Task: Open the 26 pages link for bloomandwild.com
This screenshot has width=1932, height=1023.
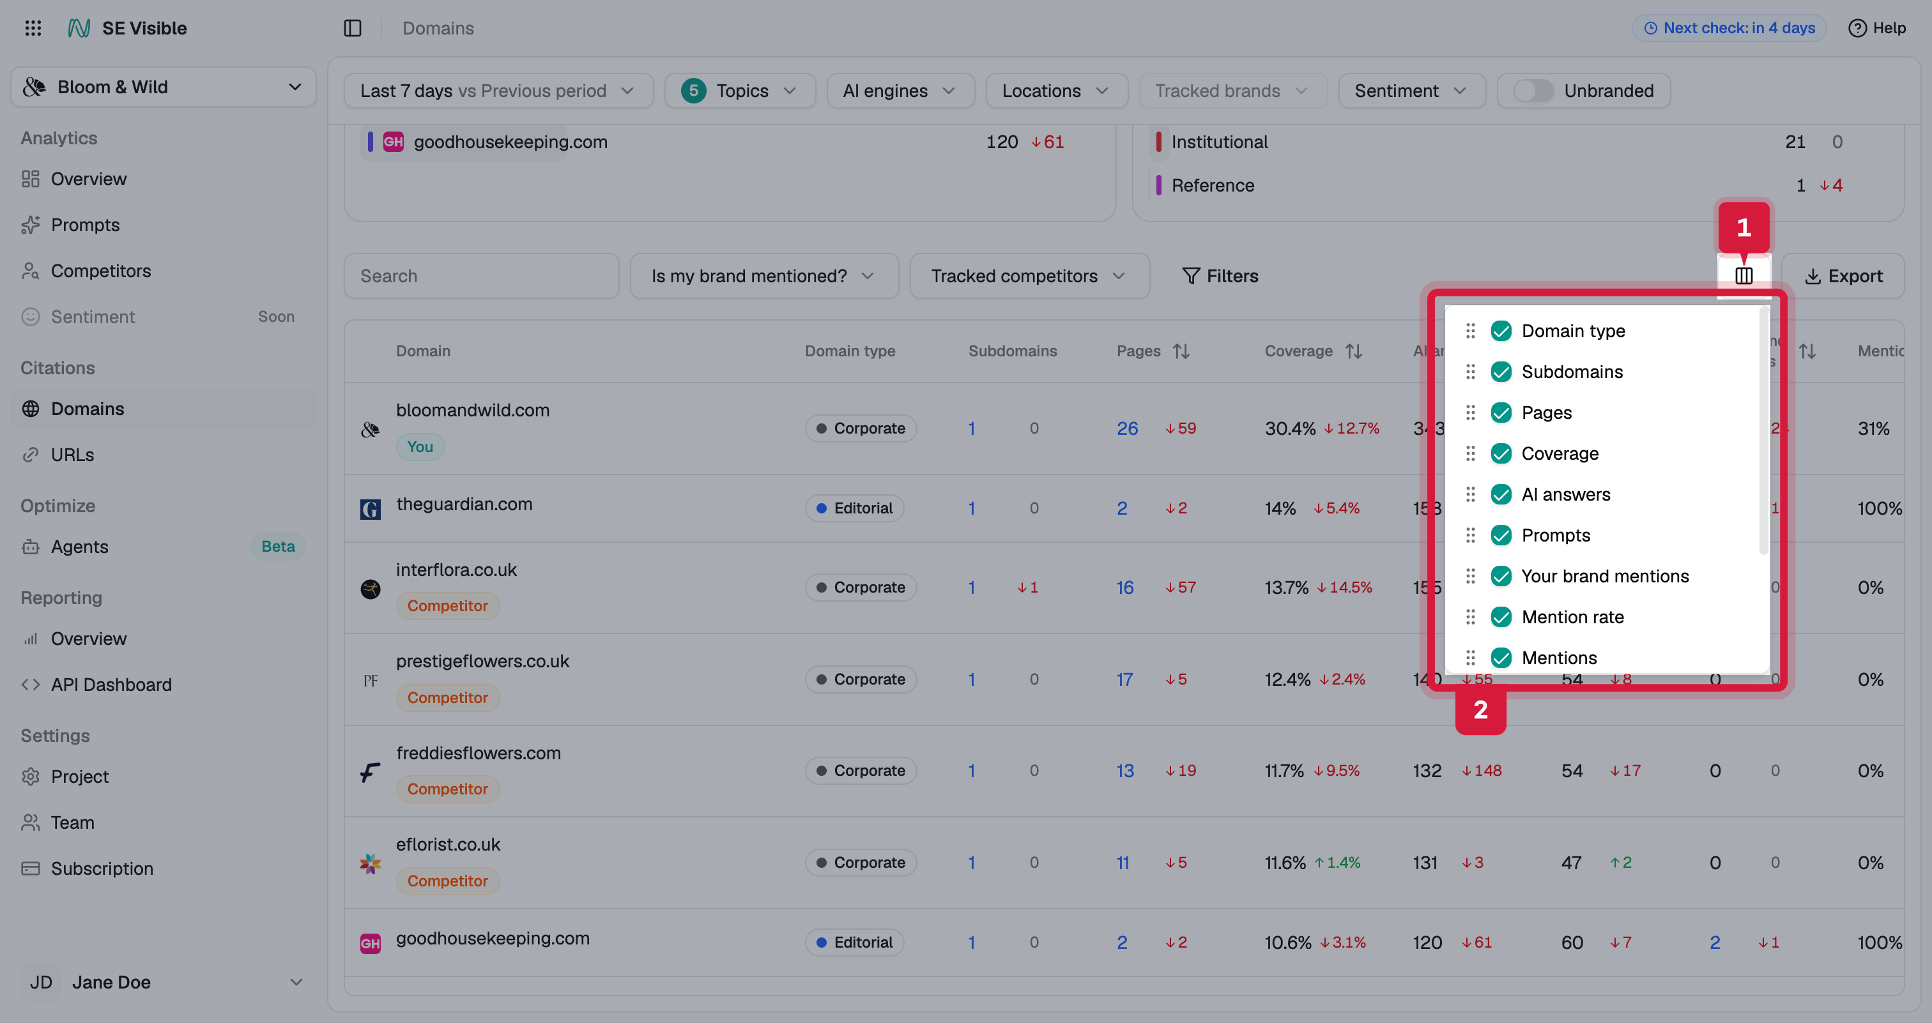Action: click(x=1126, y=428)
